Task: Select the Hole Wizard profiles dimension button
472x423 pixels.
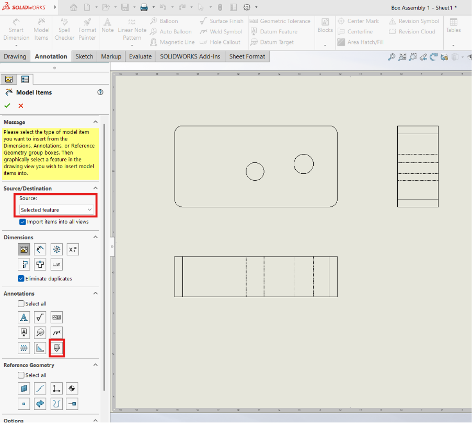Action: coord(24,264)
